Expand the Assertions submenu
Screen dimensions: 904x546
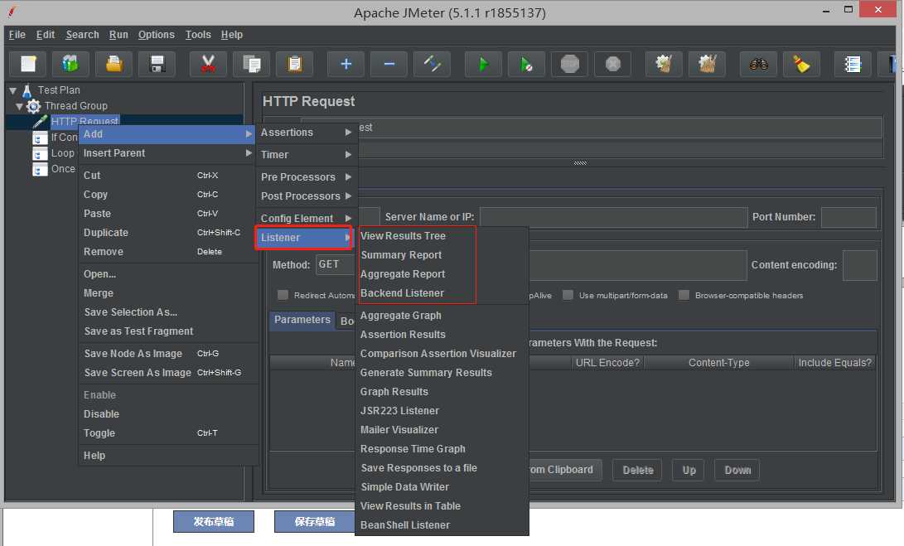(305, 132)
